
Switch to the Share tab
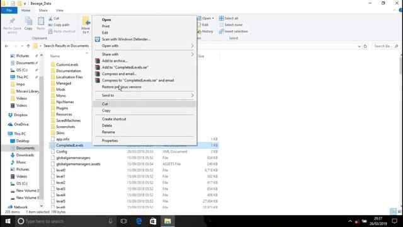point(43,10)
